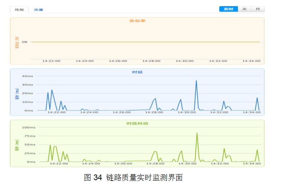Click the orange 0% packet loss line
The height and width of the screenshot is (188, 289).
coord(143,42)
